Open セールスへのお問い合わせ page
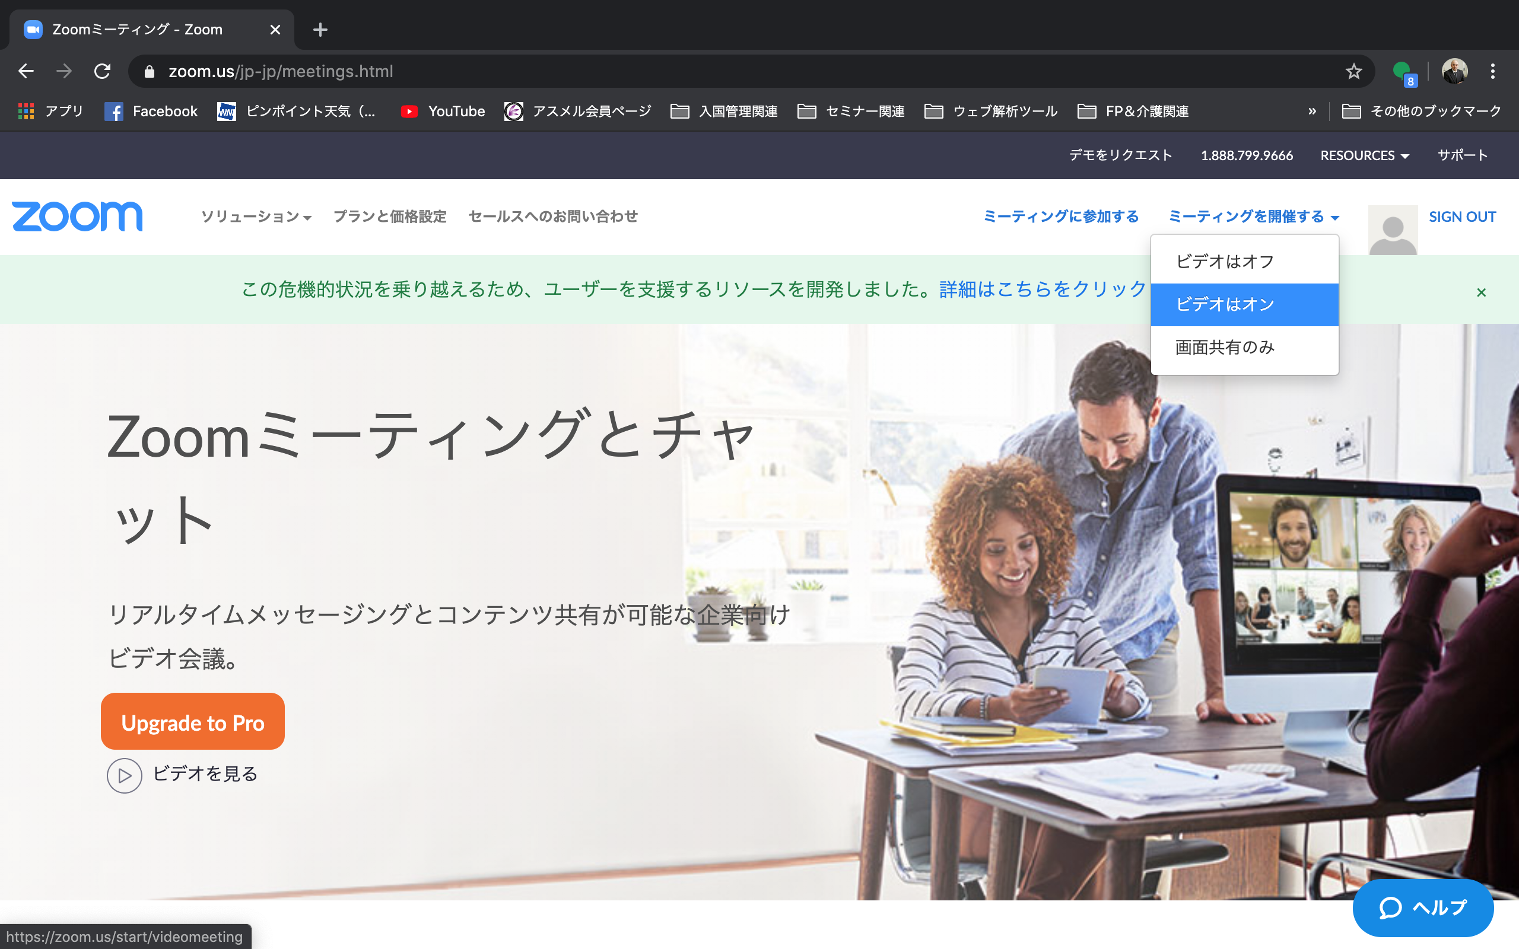1519x949 pixels. pyautogui.click(x=553, y=216)
